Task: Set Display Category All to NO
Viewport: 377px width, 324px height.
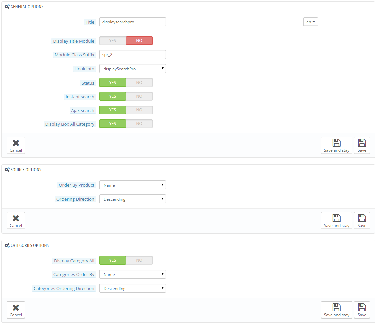Action: coord(139,260)
